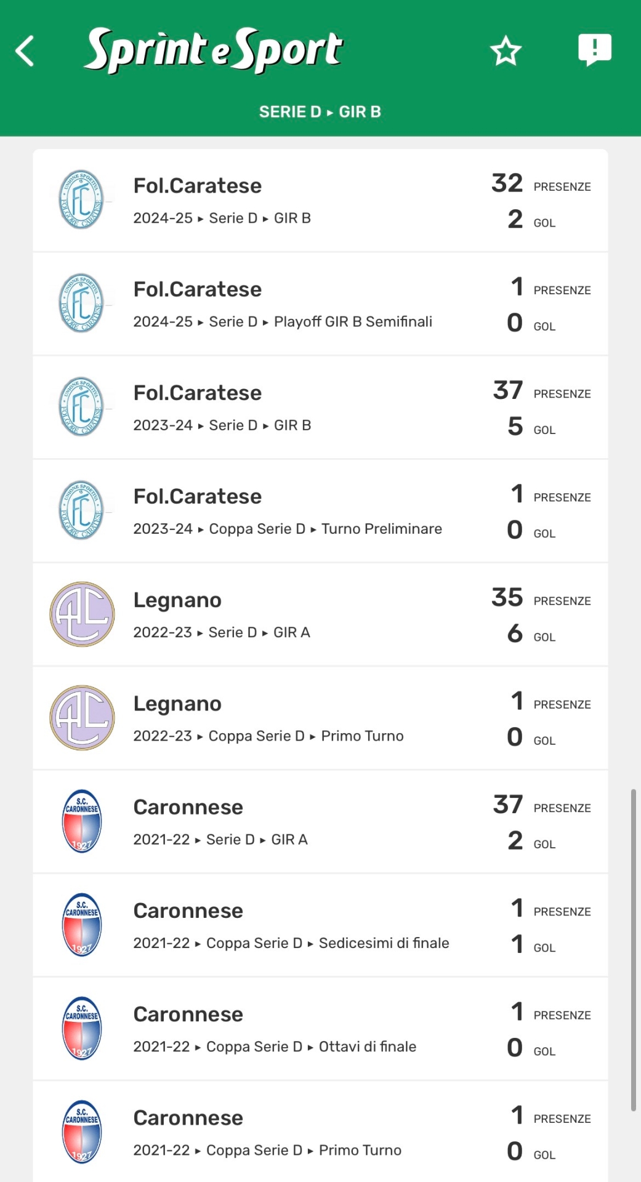This screenshot has width=641, height=1182.
Task: Tap Legnano crest for 2022-23 Serie D GIR A
Action: pos(82,614)
